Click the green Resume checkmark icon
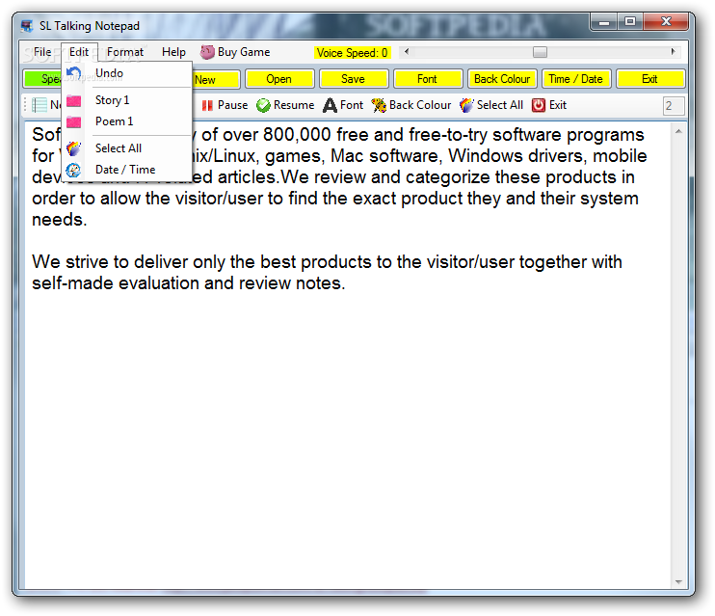 pos(263,105)
